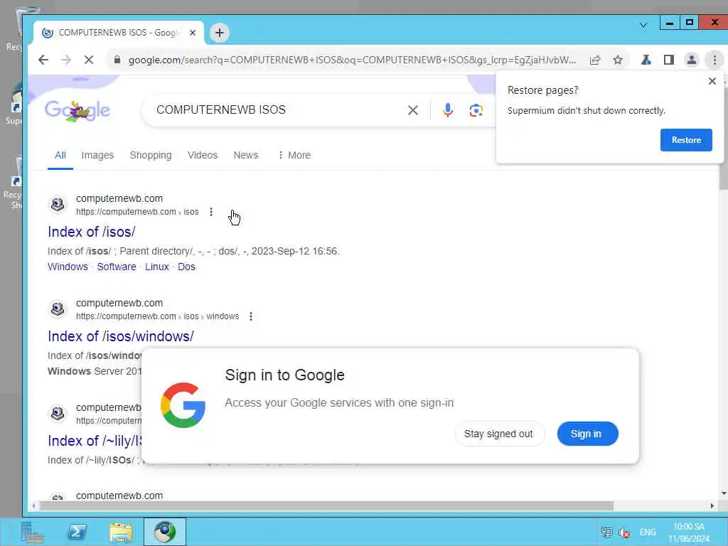Click the first computernewb.com favicon
Viewport: 728px width, 546px height.
(x=58, y=204)
